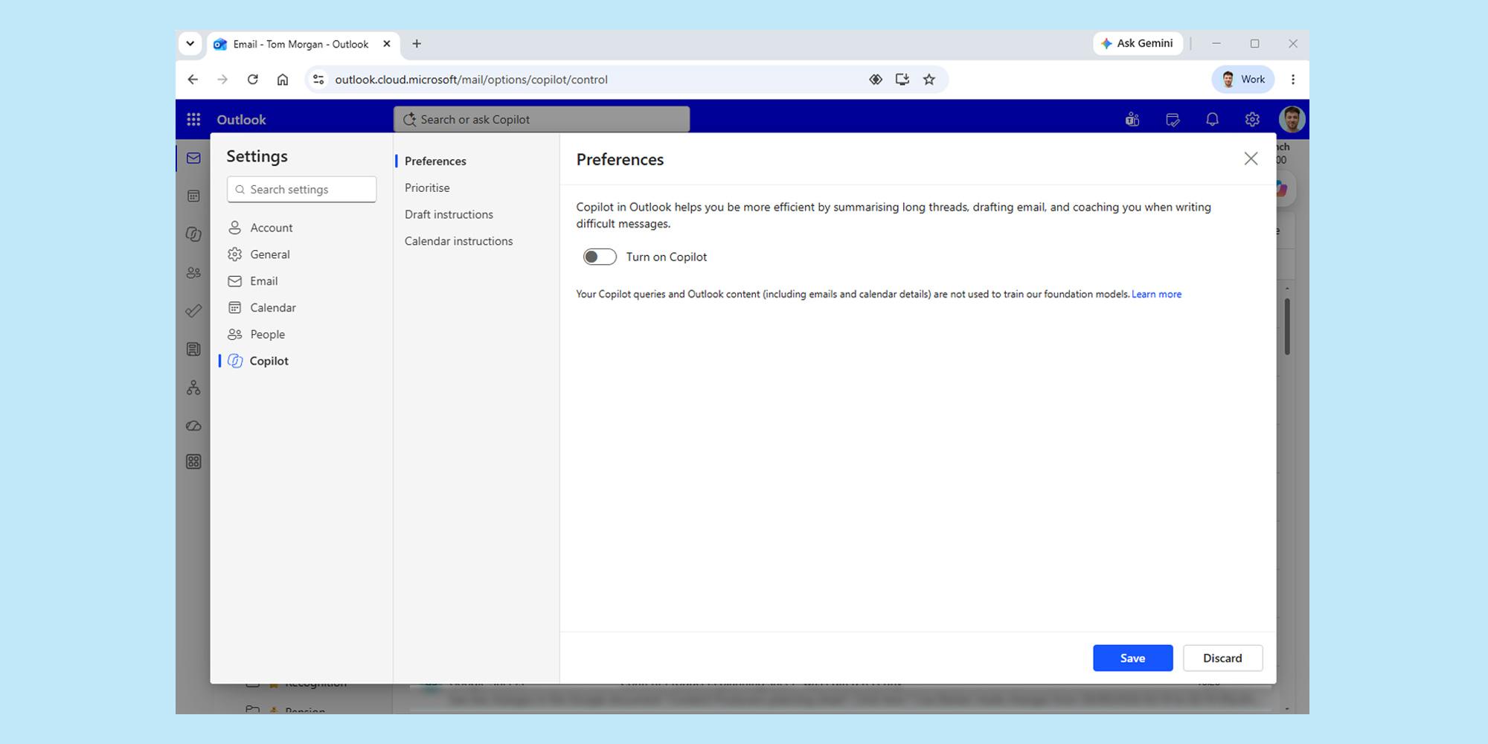Screen dimensions: 1488x744
Task: Focus the Search settings field
Action: coord(301,190)
